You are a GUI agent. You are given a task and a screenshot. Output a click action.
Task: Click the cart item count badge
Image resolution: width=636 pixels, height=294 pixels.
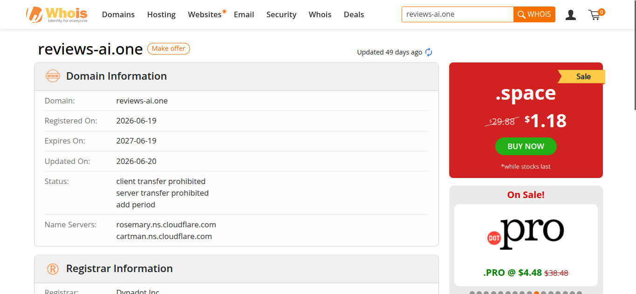[602, 12]
